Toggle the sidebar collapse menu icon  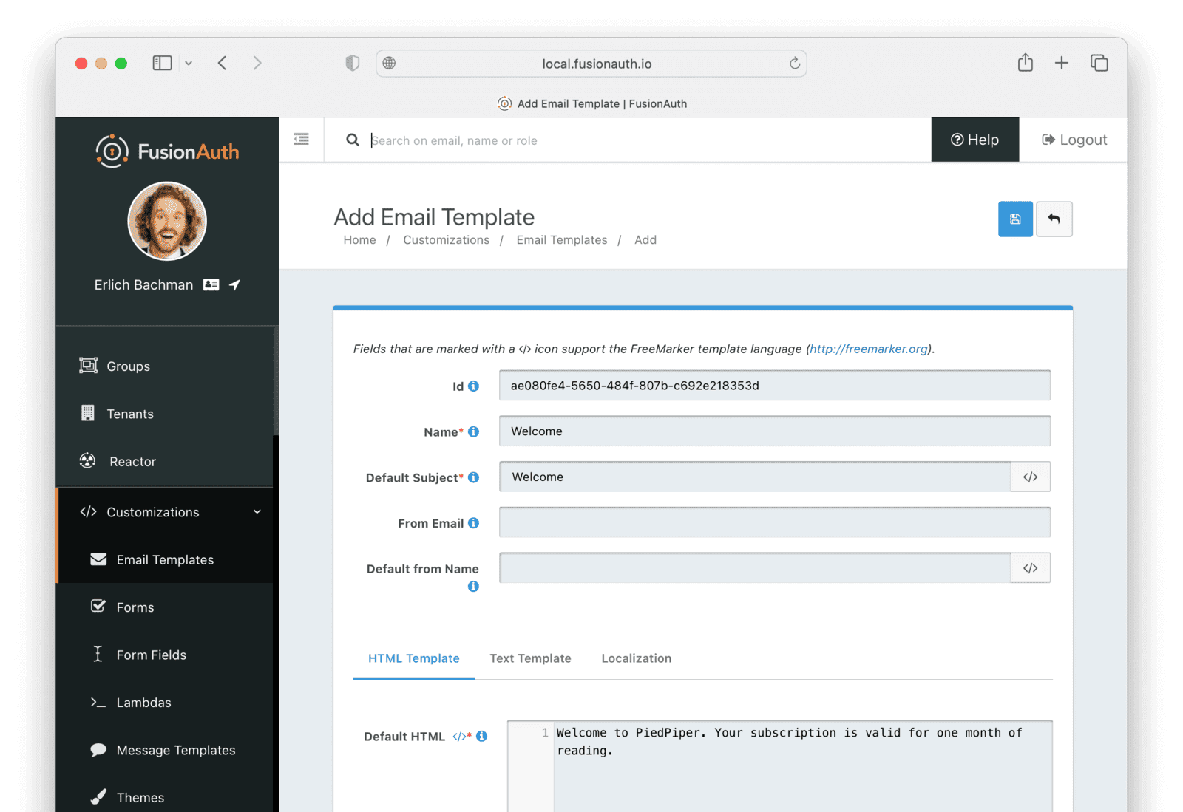click(301, 140)
